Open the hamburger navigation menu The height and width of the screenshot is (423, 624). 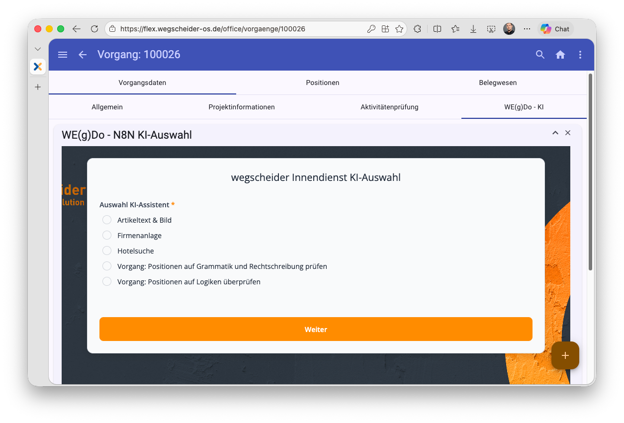(63, 55)
